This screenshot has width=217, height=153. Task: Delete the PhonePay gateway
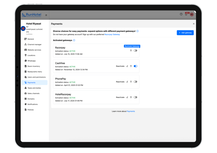(131, 82)
